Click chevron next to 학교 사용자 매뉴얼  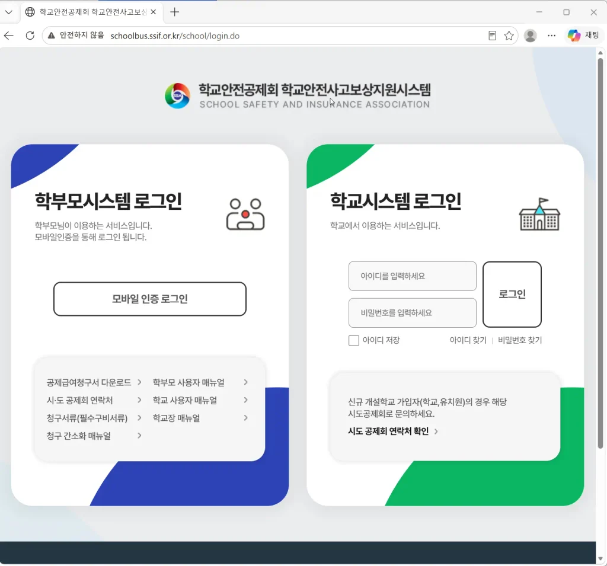coord(246,400)
